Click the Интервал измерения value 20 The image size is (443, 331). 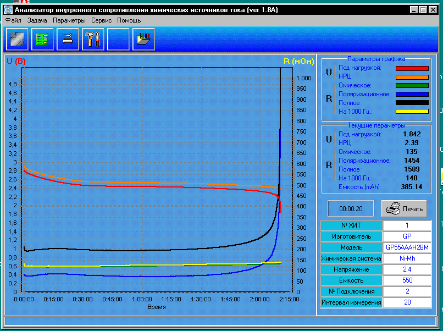407,302
